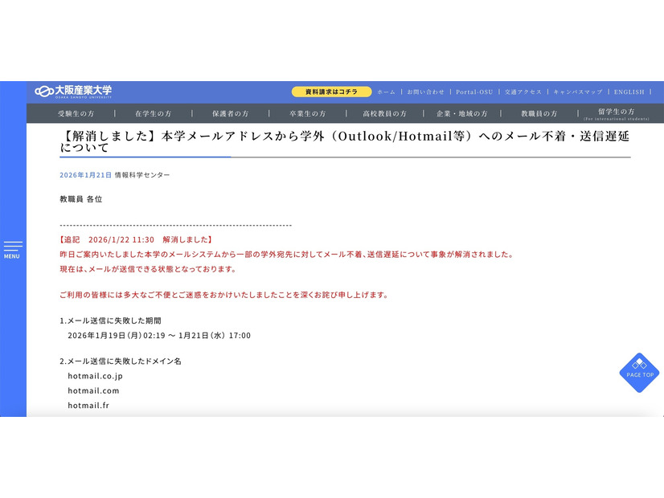The image size is (664, 498).
Task: Open Portal-OSU from the top bar
Action: point(475,92)
